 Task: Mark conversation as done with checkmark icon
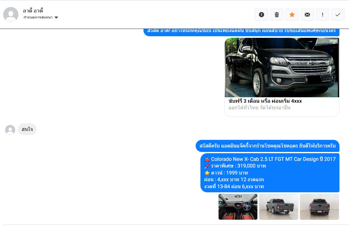pos(338,15)
